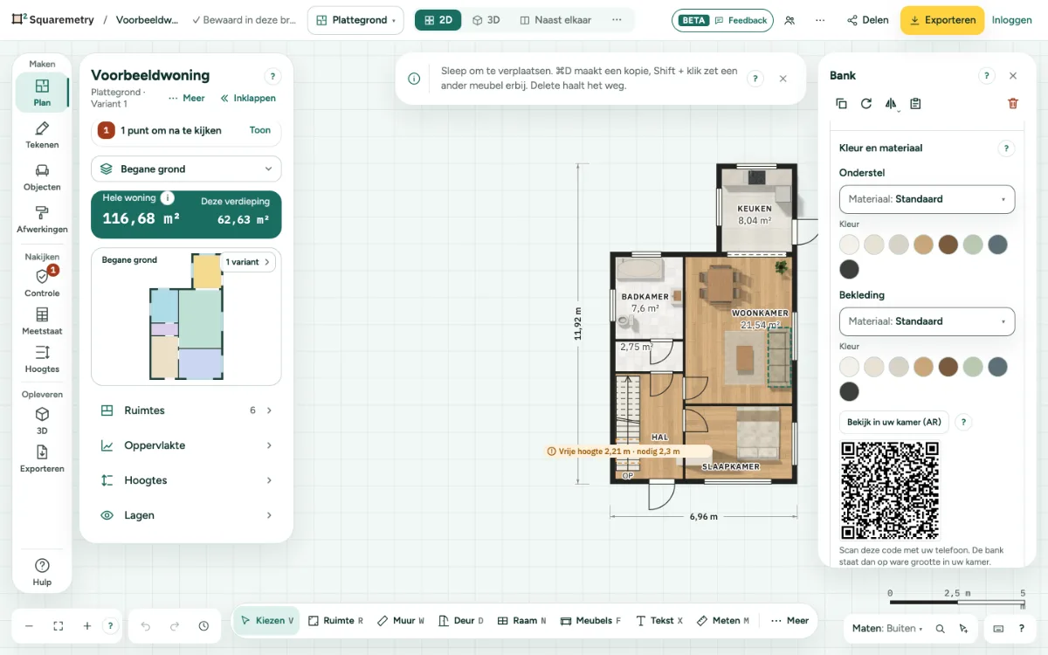Open the Lagen section
Screen dimensions: 1048x655
(x=186, y=515)
